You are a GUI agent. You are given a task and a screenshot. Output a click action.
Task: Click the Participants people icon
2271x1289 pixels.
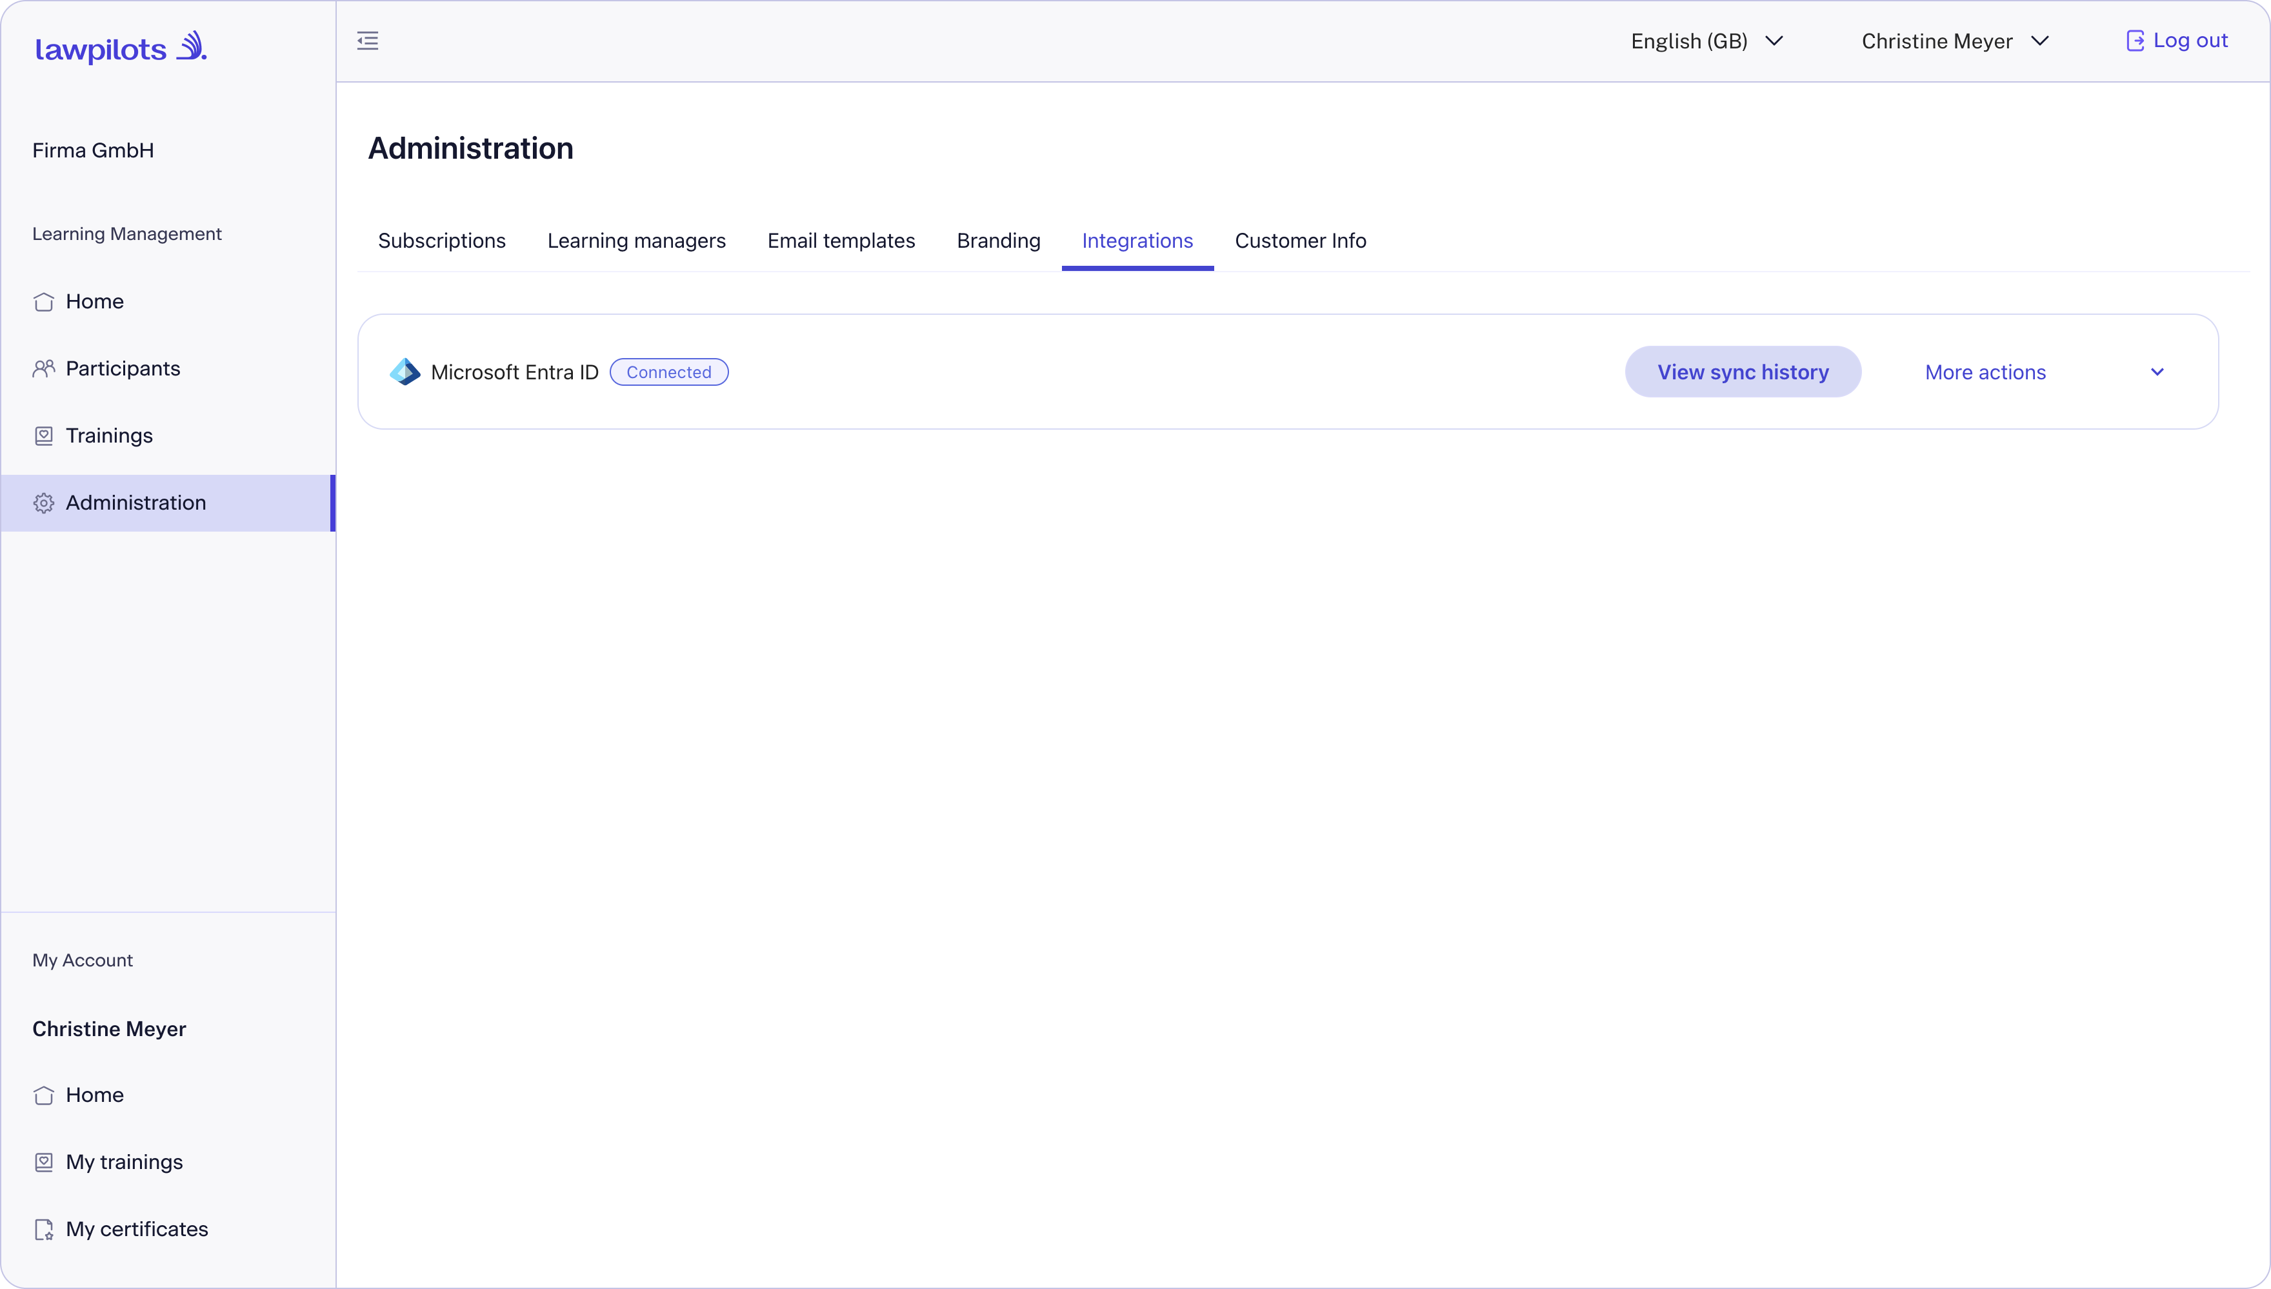point(43,369)
